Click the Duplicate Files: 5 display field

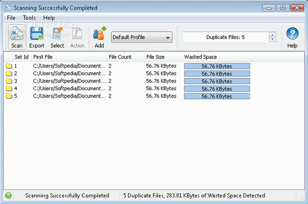point(225,37)
